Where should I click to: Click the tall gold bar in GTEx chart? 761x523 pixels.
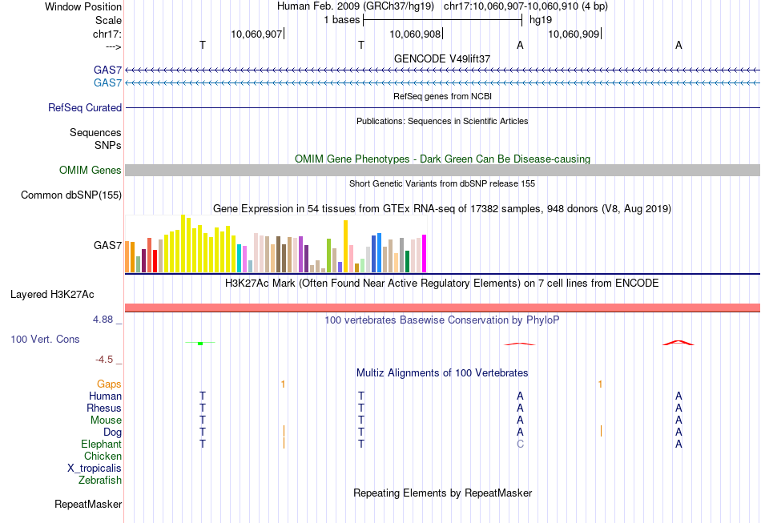click(x=345, y=247)
